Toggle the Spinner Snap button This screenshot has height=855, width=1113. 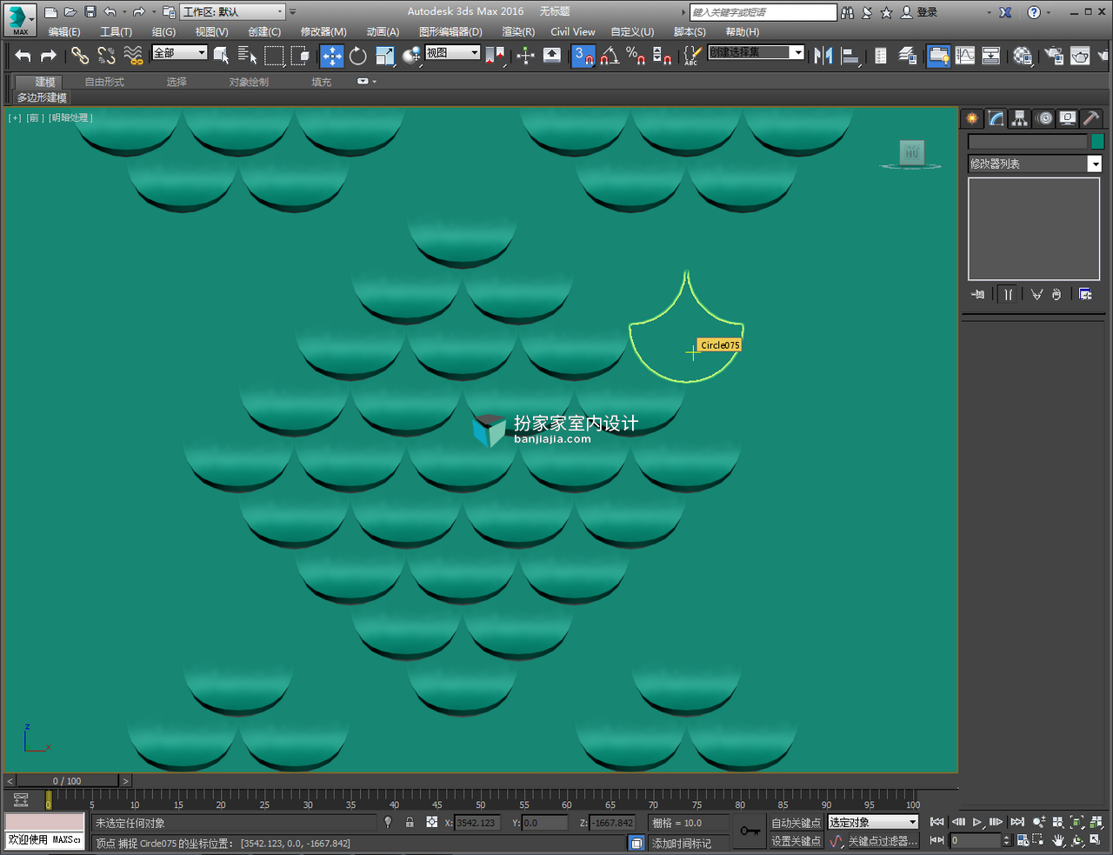point(662,56)
